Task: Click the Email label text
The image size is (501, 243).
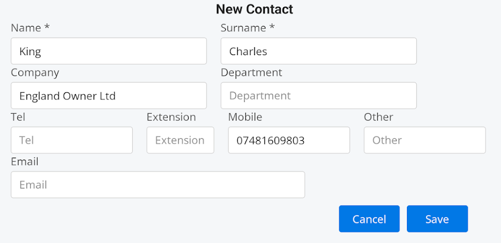Action: coord(25,162)
